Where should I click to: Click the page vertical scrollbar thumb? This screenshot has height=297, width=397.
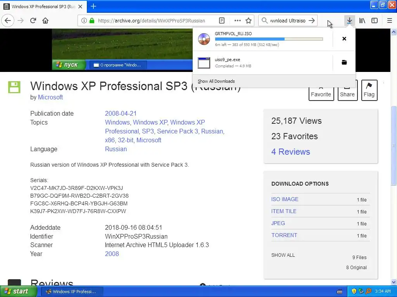[394, 146]
